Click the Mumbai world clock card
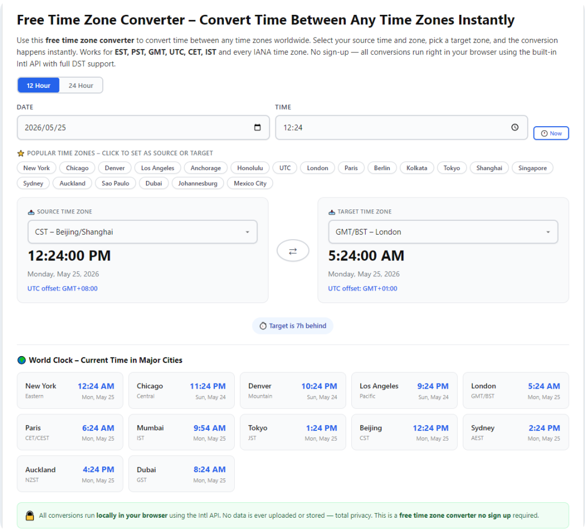Image resolution: width=585 pixels, height=532 pixels. (x=181, y=433)
